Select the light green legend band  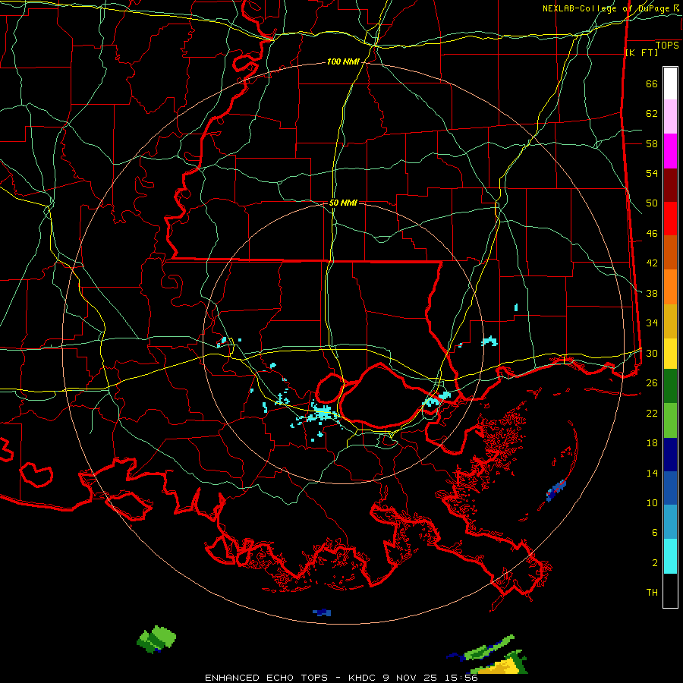[x=670, y=420]
